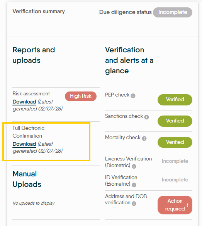Click the Liveness Verification info icon
Screen dimensions: 202x226
coord(134,166)
